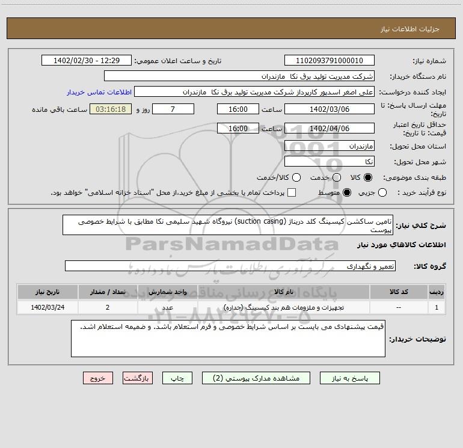Click the price validity date 1402/04/06
This screenshot has width=463, height=448.
pos(330,128)
